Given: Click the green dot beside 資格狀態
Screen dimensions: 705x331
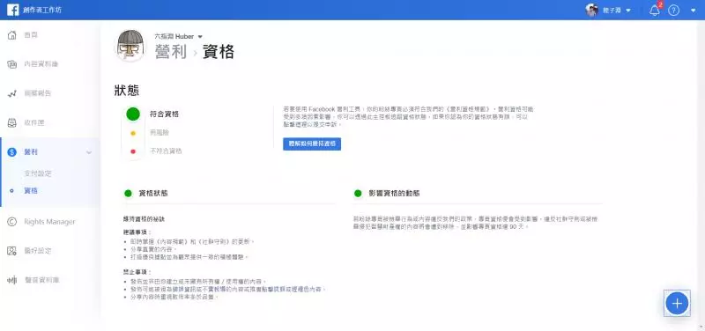Looking at the screenshot, I should pos(128,193).
